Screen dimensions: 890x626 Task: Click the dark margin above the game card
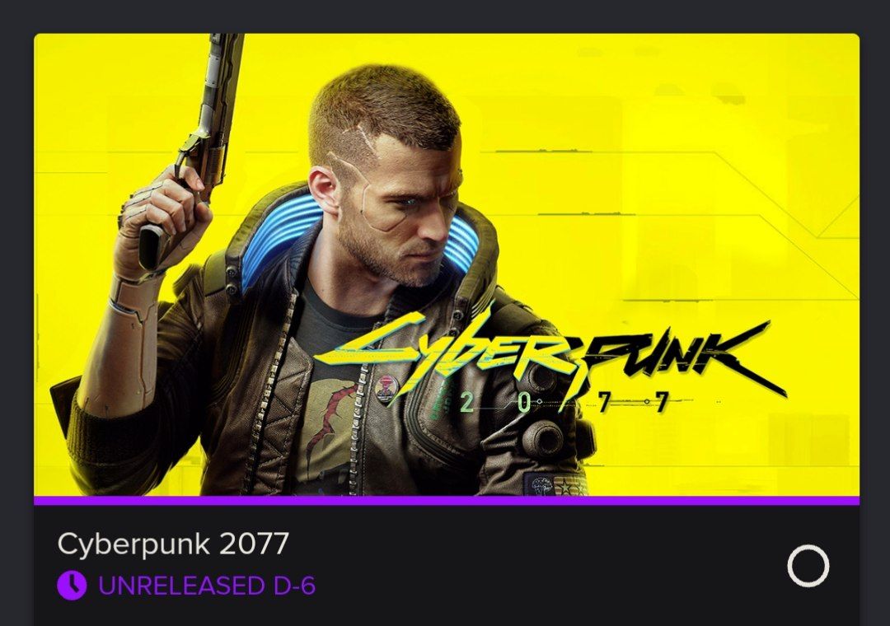(x=445, y=16)
